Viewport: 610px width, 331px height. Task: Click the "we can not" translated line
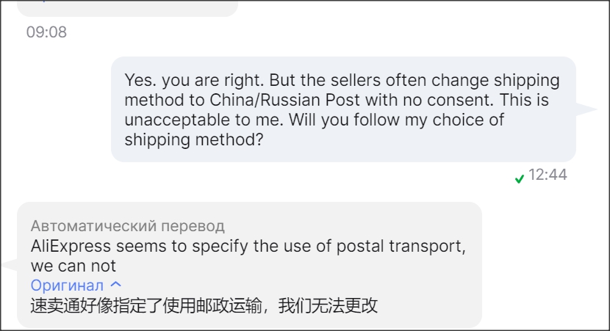(73, 266)
